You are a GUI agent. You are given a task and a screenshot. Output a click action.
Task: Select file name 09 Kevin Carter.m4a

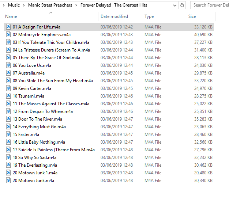click(32, 88)
